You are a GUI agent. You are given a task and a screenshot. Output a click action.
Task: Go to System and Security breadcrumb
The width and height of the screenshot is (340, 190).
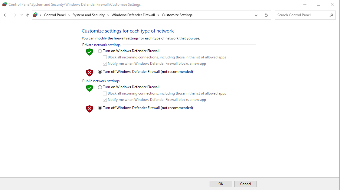pyautogui.click(x=88, y=15)
